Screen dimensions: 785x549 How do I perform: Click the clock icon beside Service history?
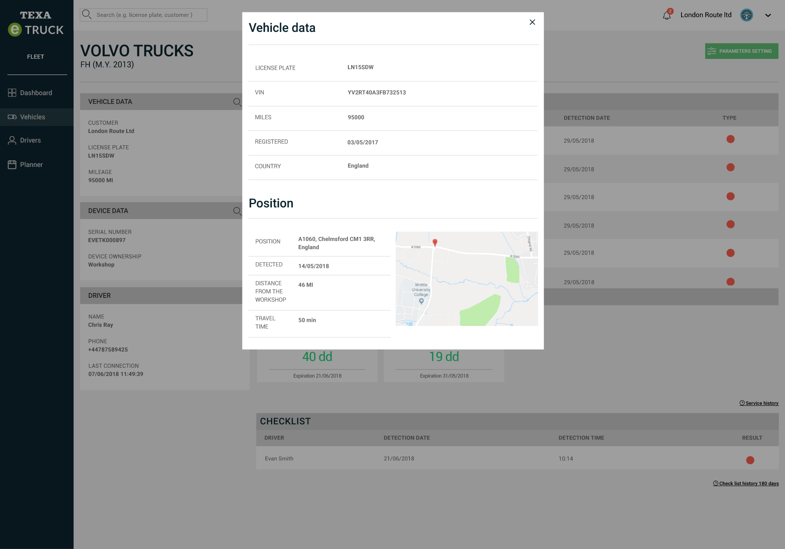click(x=742, y=403)
